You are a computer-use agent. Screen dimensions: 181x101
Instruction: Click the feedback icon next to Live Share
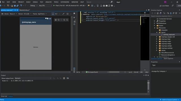[x=173, y=6]
